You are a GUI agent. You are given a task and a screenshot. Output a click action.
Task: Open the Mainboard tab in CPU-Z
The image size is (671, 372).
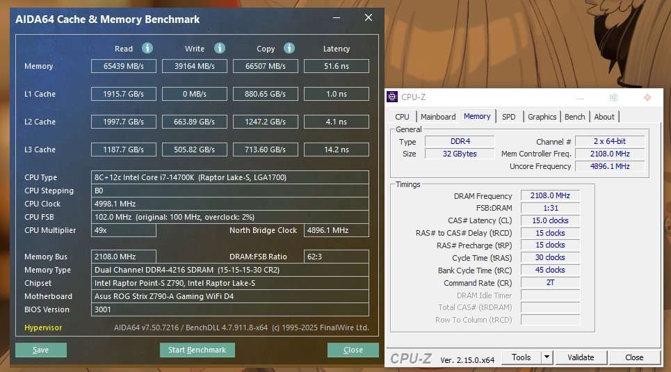[x=438, y=117]
